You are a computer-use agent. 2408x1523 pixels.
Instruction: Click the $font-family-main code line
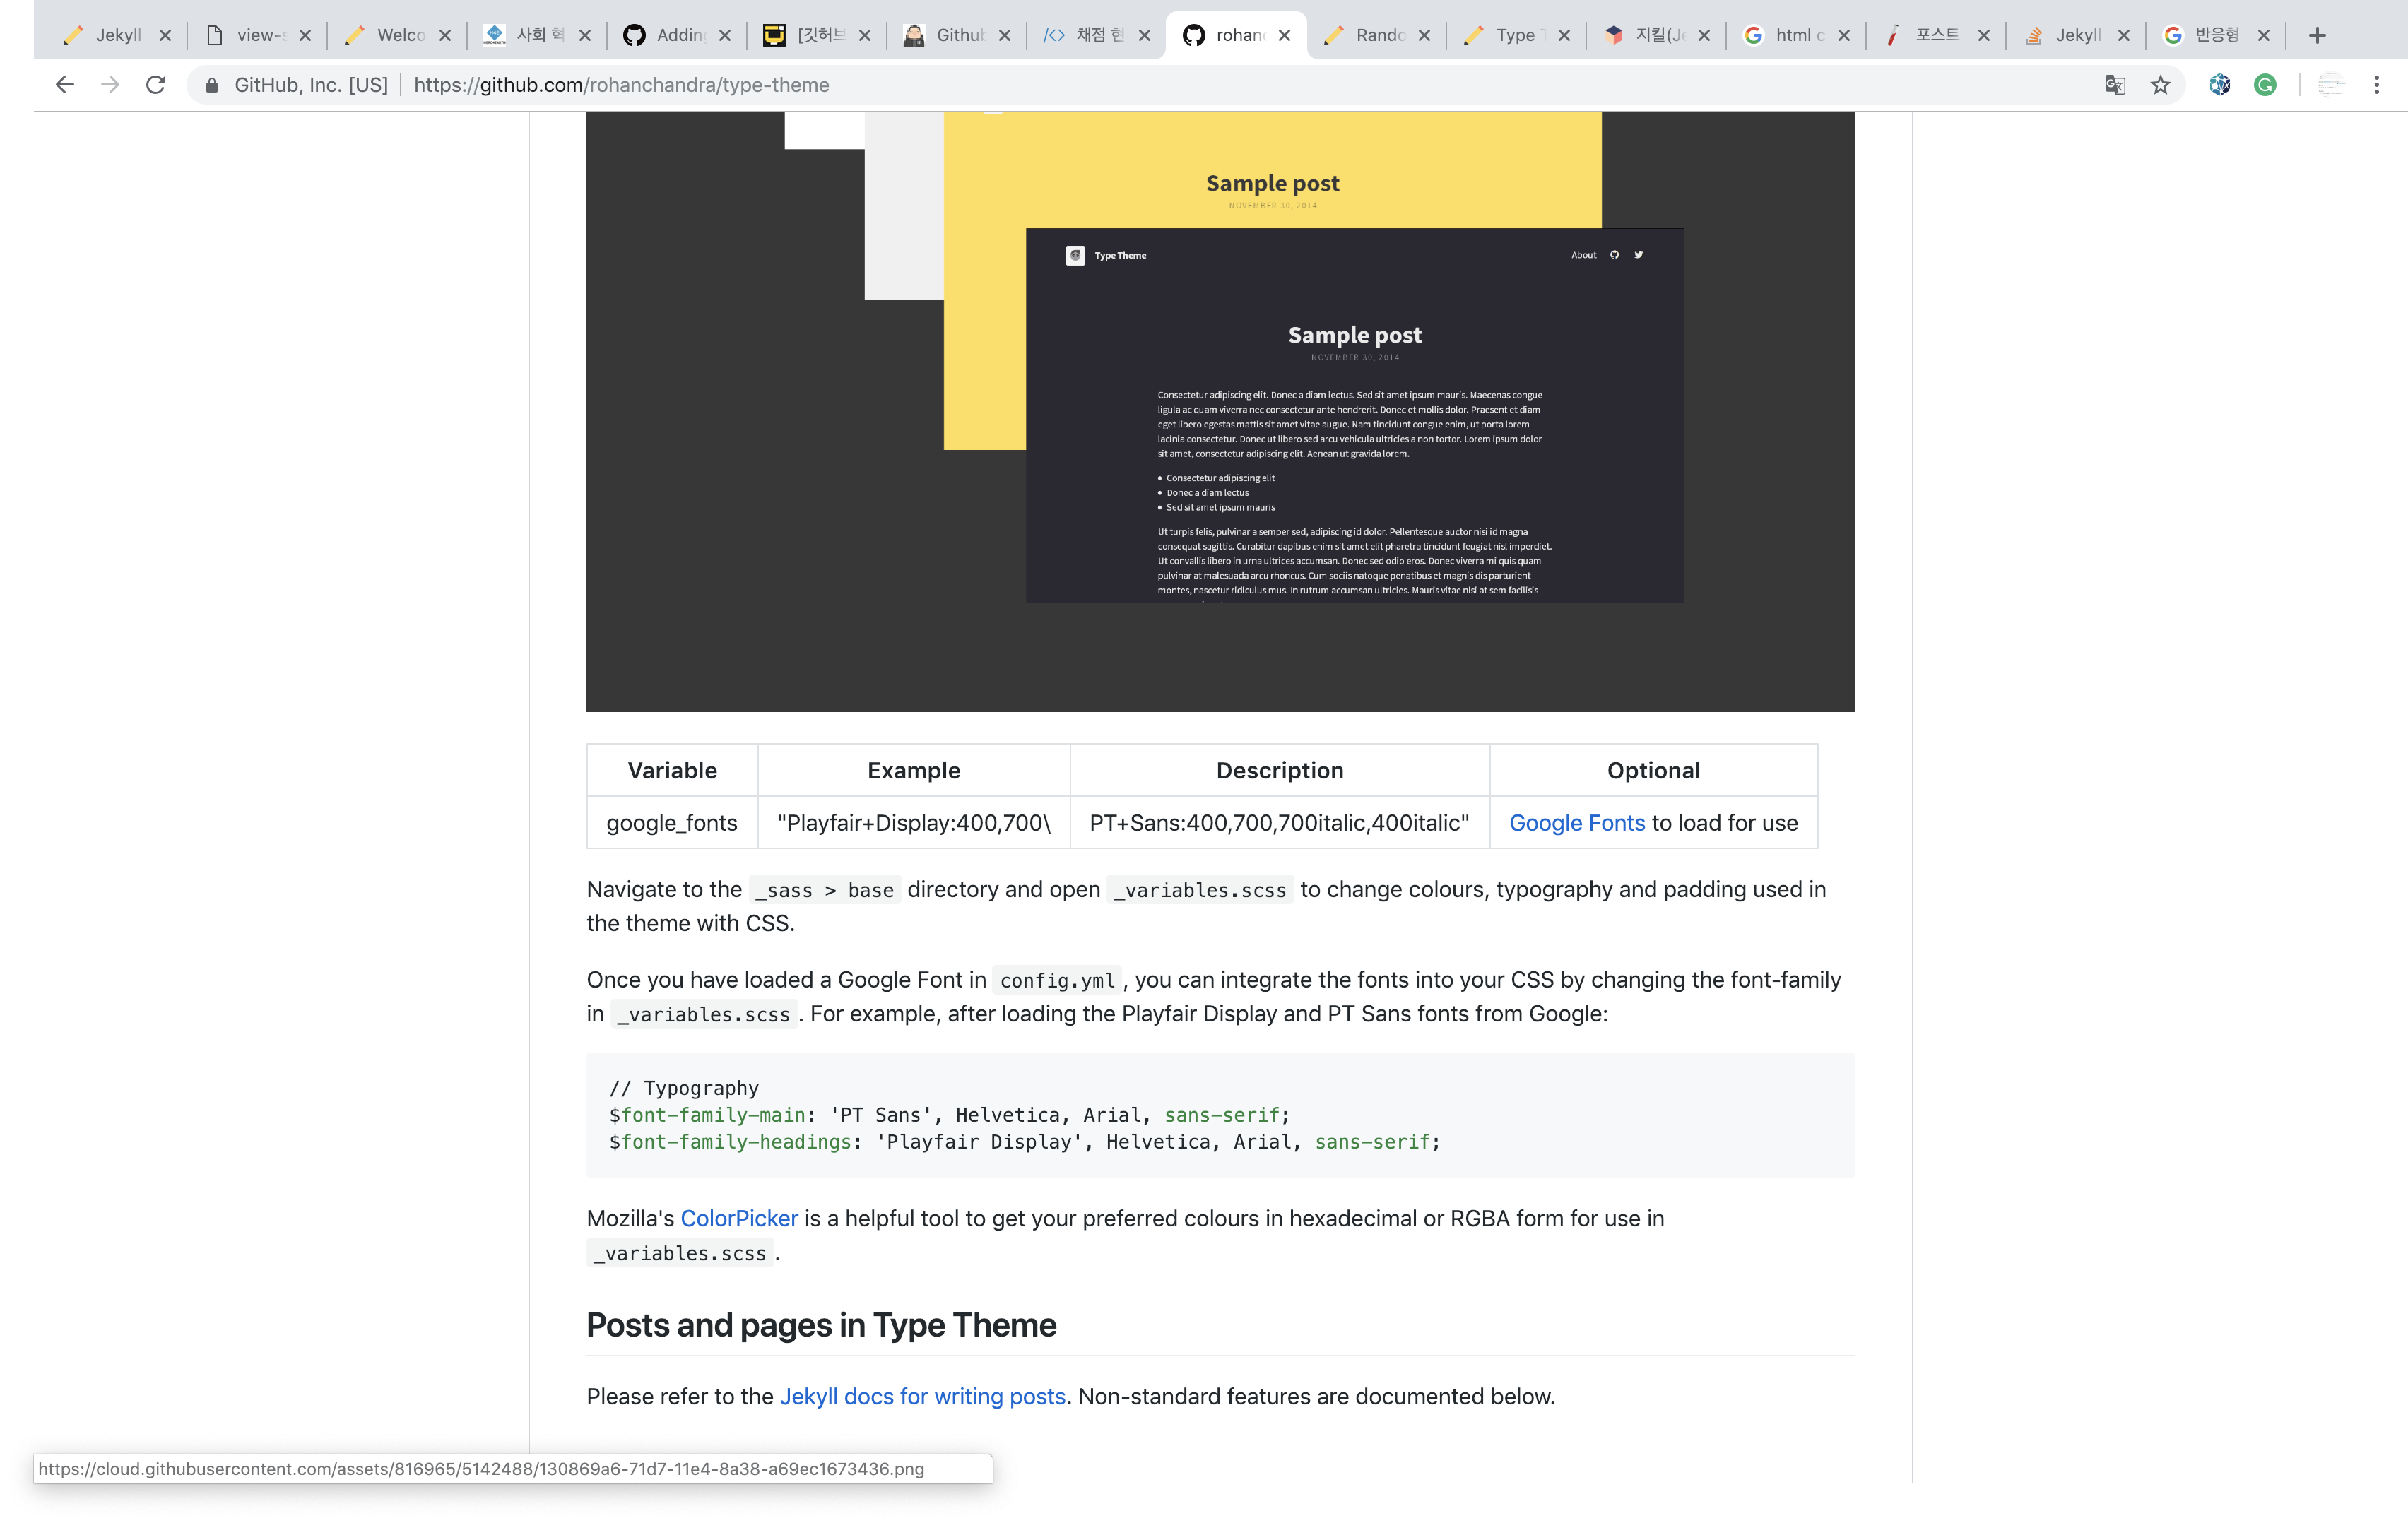point(950,1115)
